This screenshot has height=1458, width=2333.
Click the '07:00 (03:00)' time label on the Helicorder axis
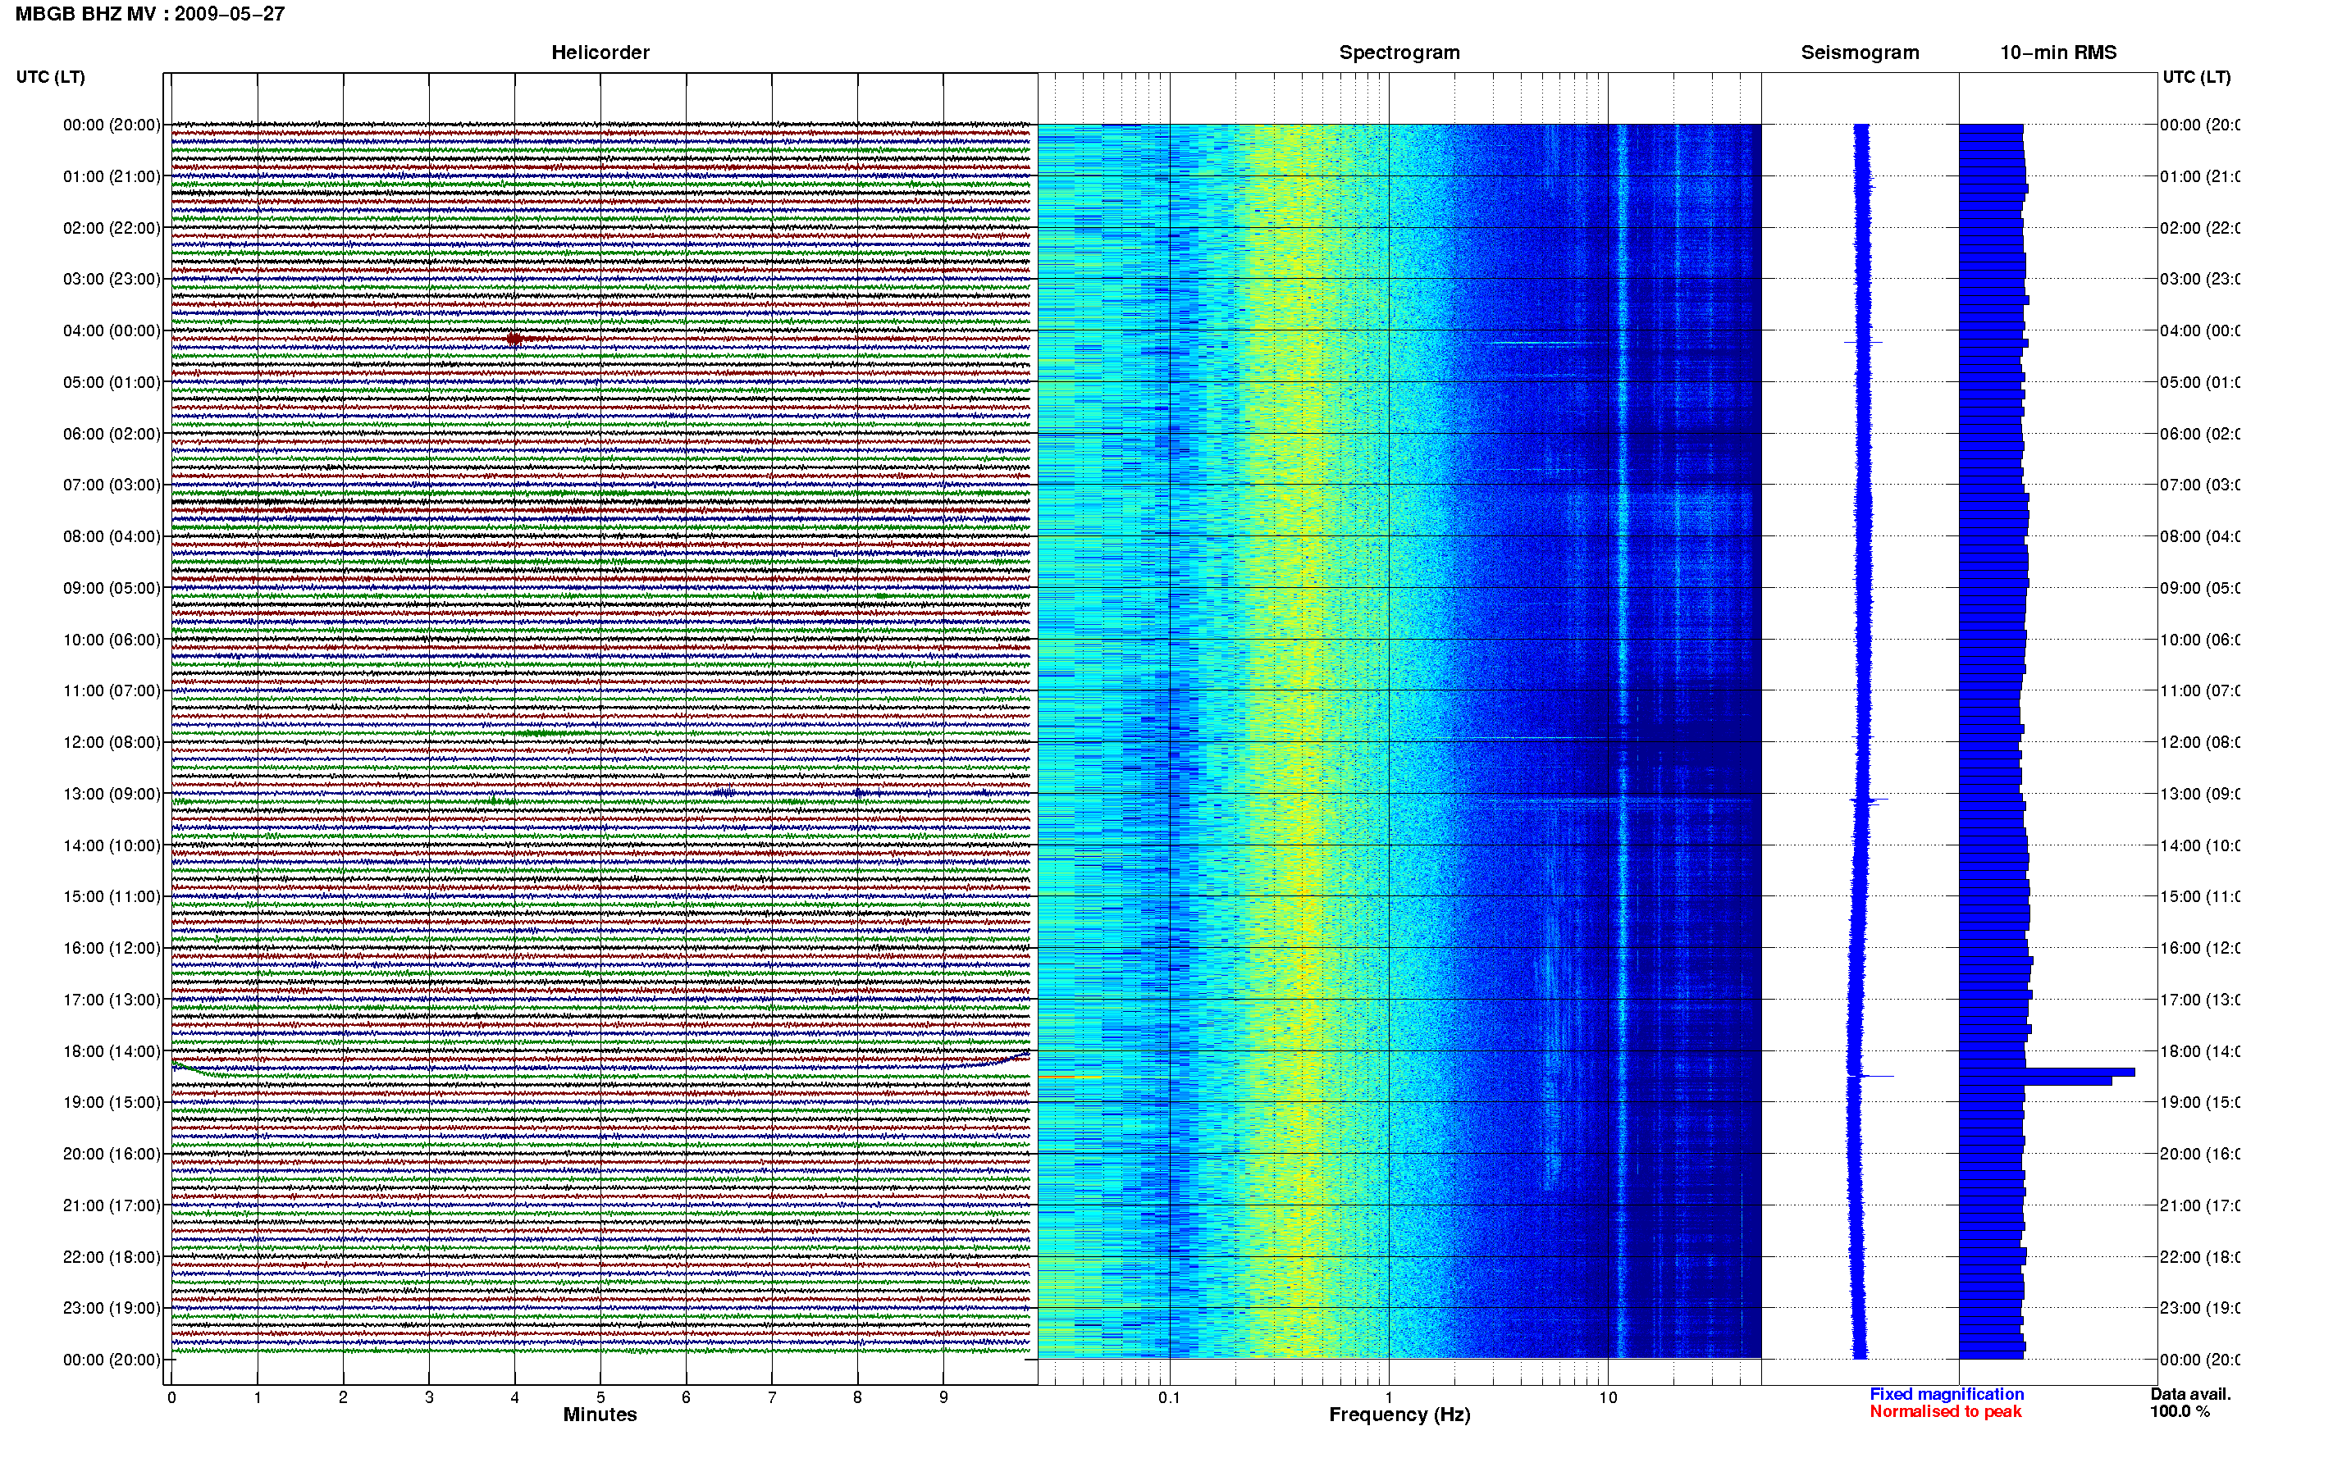pos(112,485)
